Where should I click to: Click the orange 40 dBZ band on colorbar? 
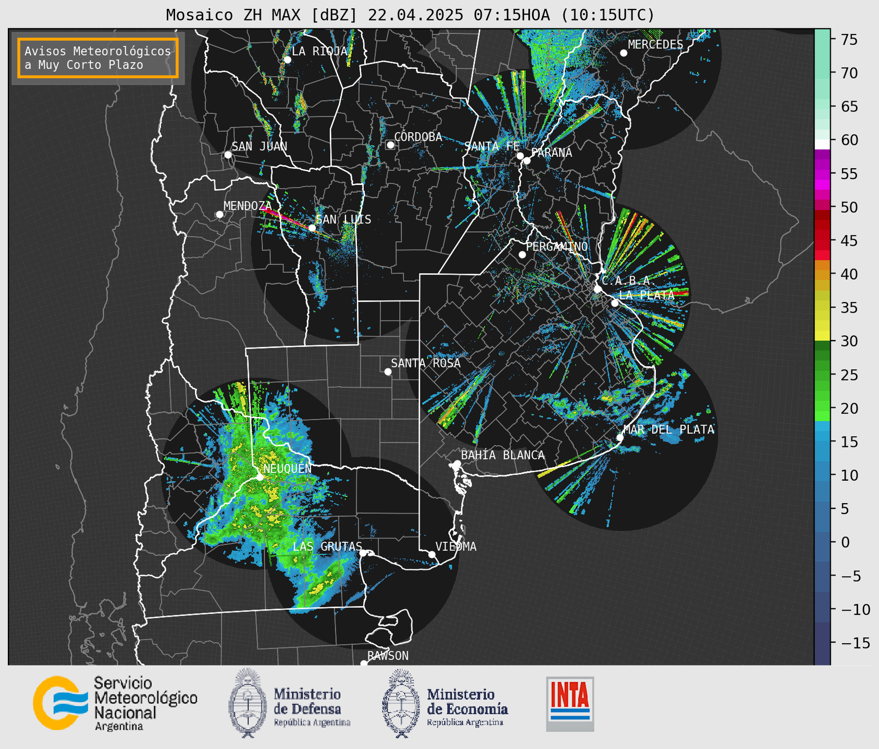pyautogui.click(x=822, y=274)
